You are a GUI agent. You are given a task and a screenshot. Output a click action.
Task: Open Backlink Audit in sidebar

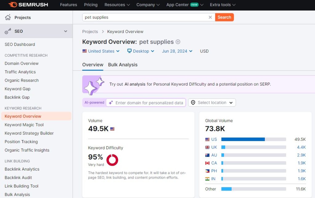tap(18, 178)
